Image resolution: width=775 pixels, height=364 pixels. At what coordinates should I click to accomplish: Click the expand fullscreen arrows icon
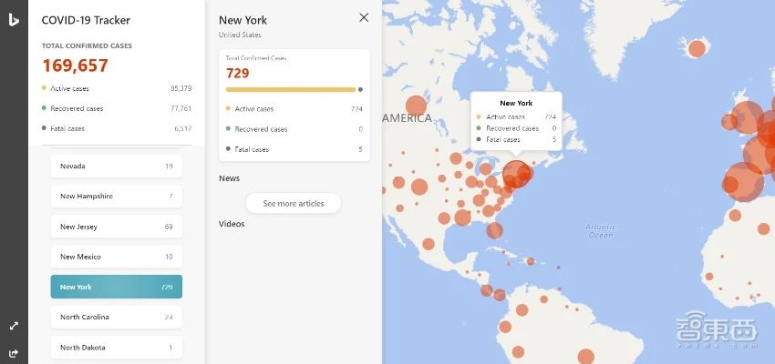click(x=14, y=325)
